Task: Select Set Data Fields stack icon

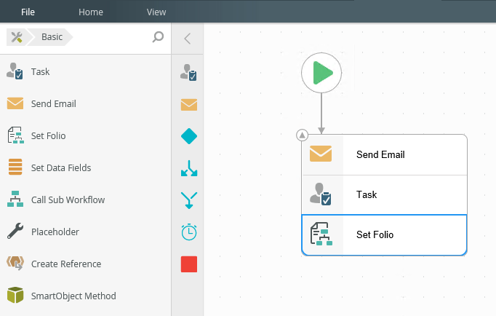Action: (15, 167)
